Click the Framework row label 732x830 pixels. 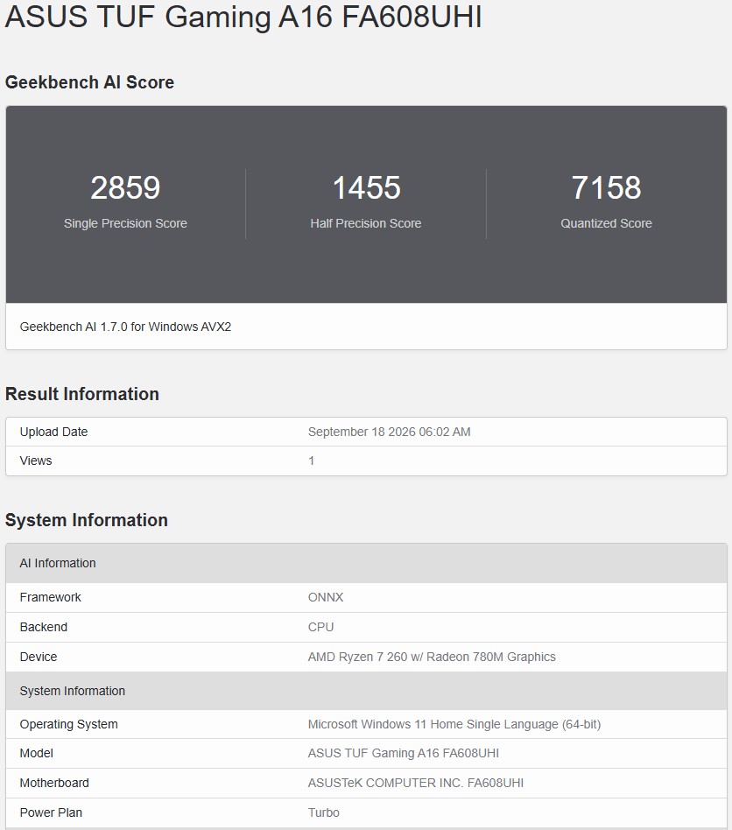(50, 597)
